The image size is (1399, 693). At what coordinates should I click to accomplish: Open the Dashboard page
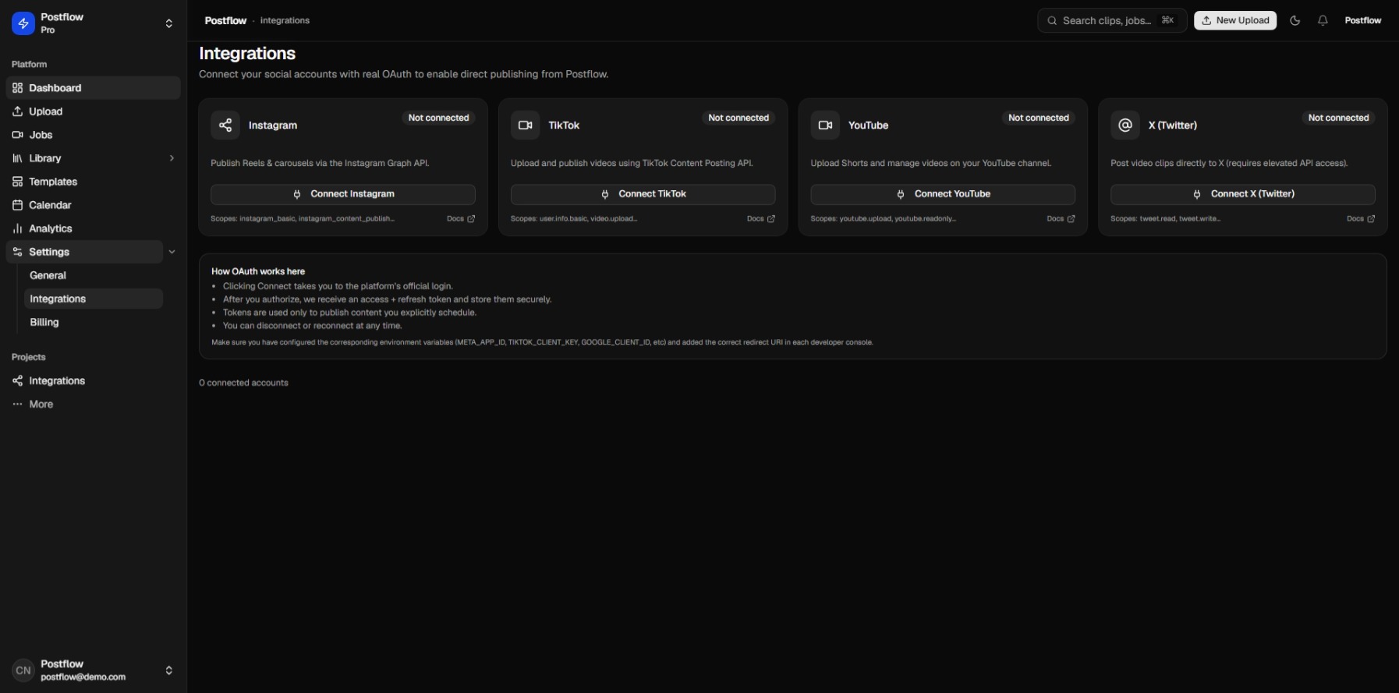coord(93,88)
